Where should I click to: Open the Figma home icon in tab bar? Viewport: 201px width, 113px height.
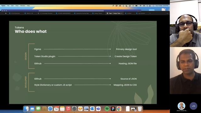click(6, 13)
